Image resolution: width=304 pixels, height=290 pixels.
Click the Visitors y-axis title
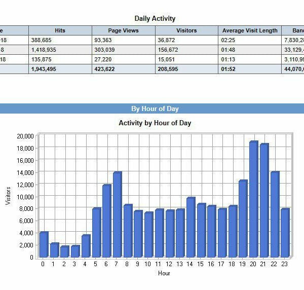[8, 196]
